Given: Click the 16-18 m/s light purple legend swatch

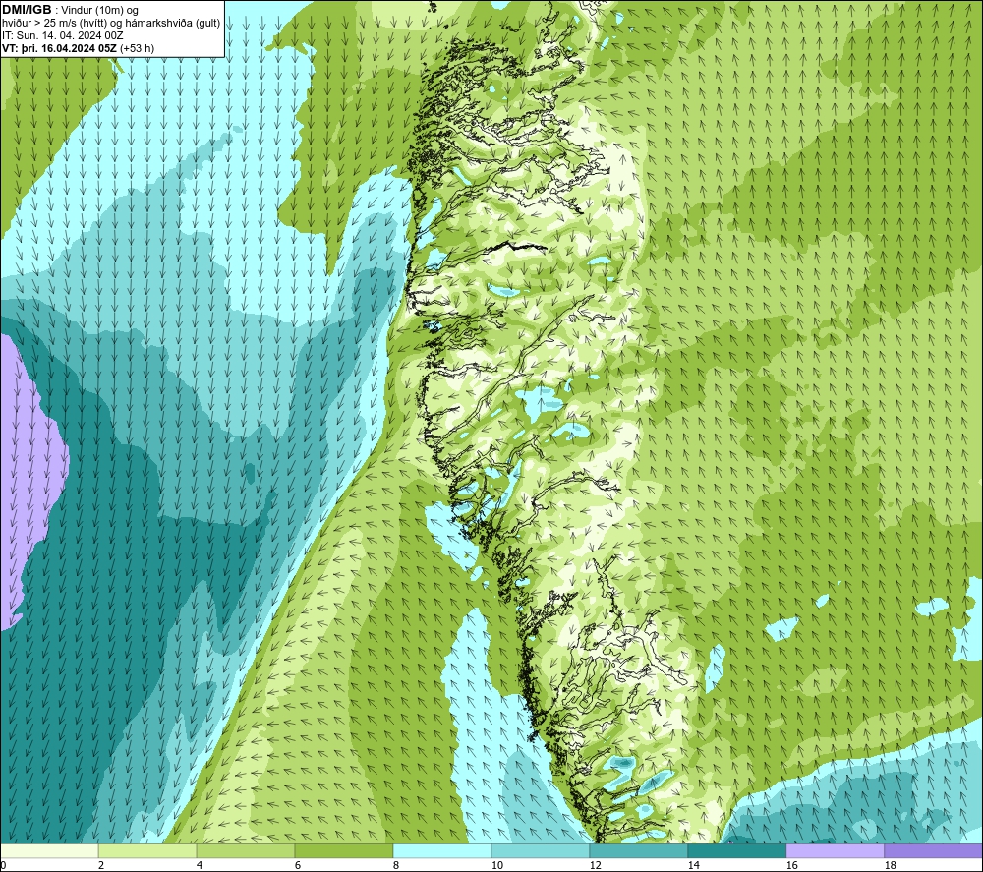Looking at the screenshot, I should pyautogui.click(x=835, y=850).
